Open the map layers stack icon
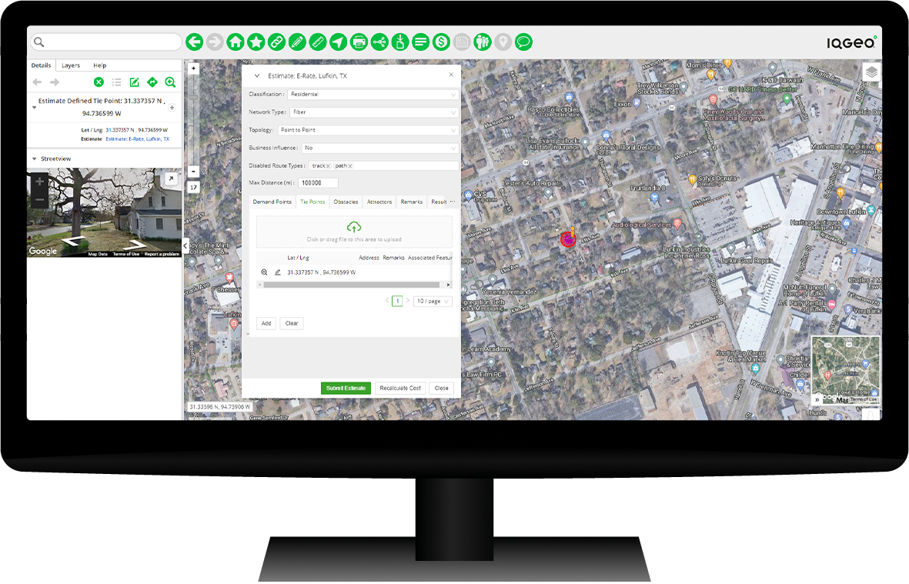Viewport: 909px width, 584px height. pos(871,73)
